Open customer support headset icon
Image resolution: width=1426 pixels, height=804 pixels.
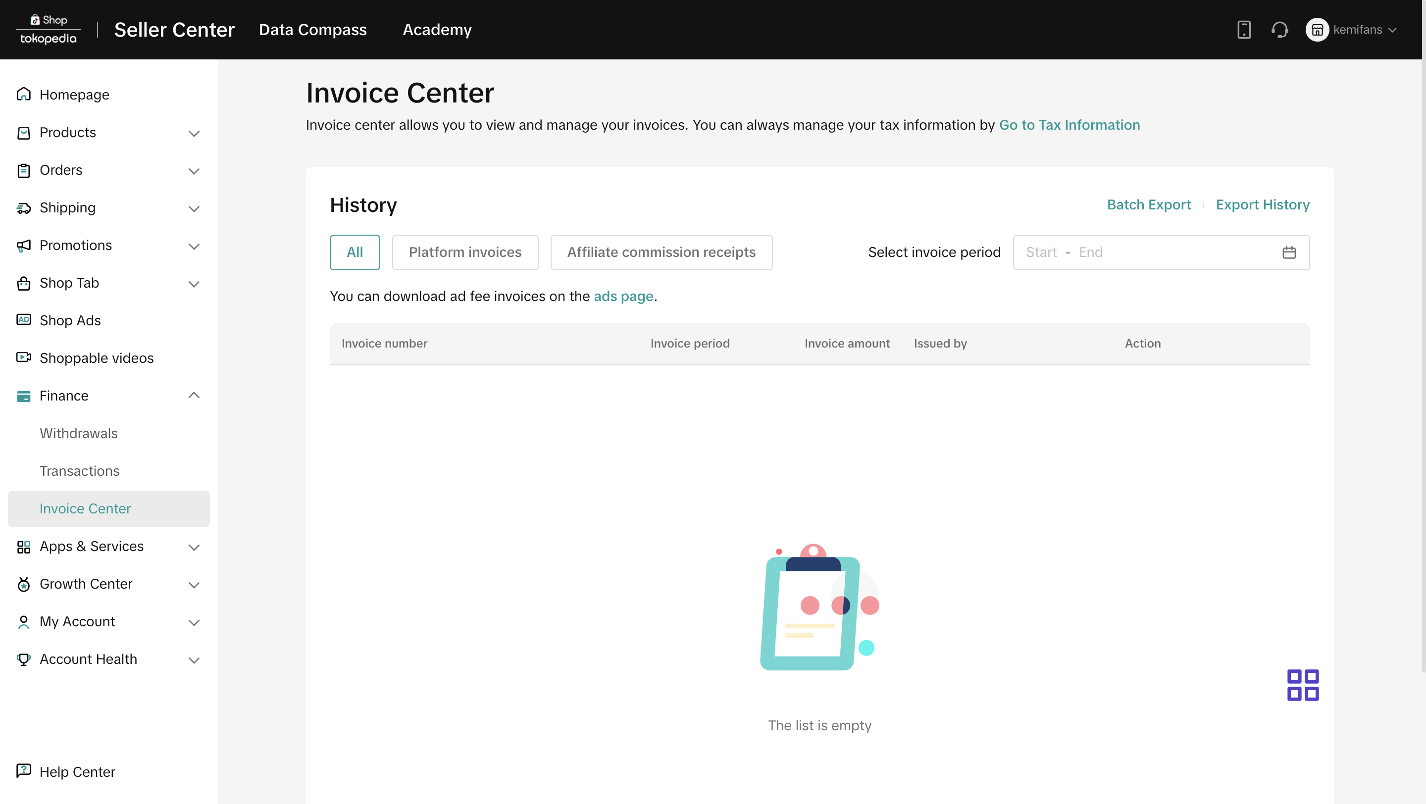click(x=1279, y=30)
